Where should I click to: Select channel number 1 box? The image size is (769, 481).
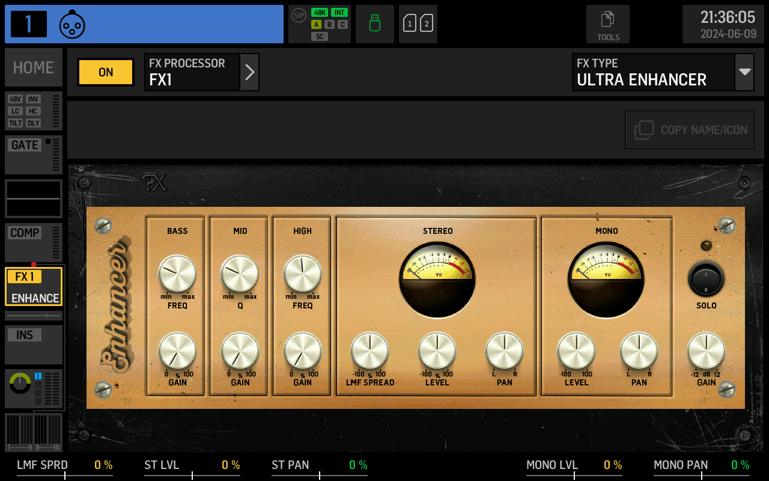(x=29, y=24)
